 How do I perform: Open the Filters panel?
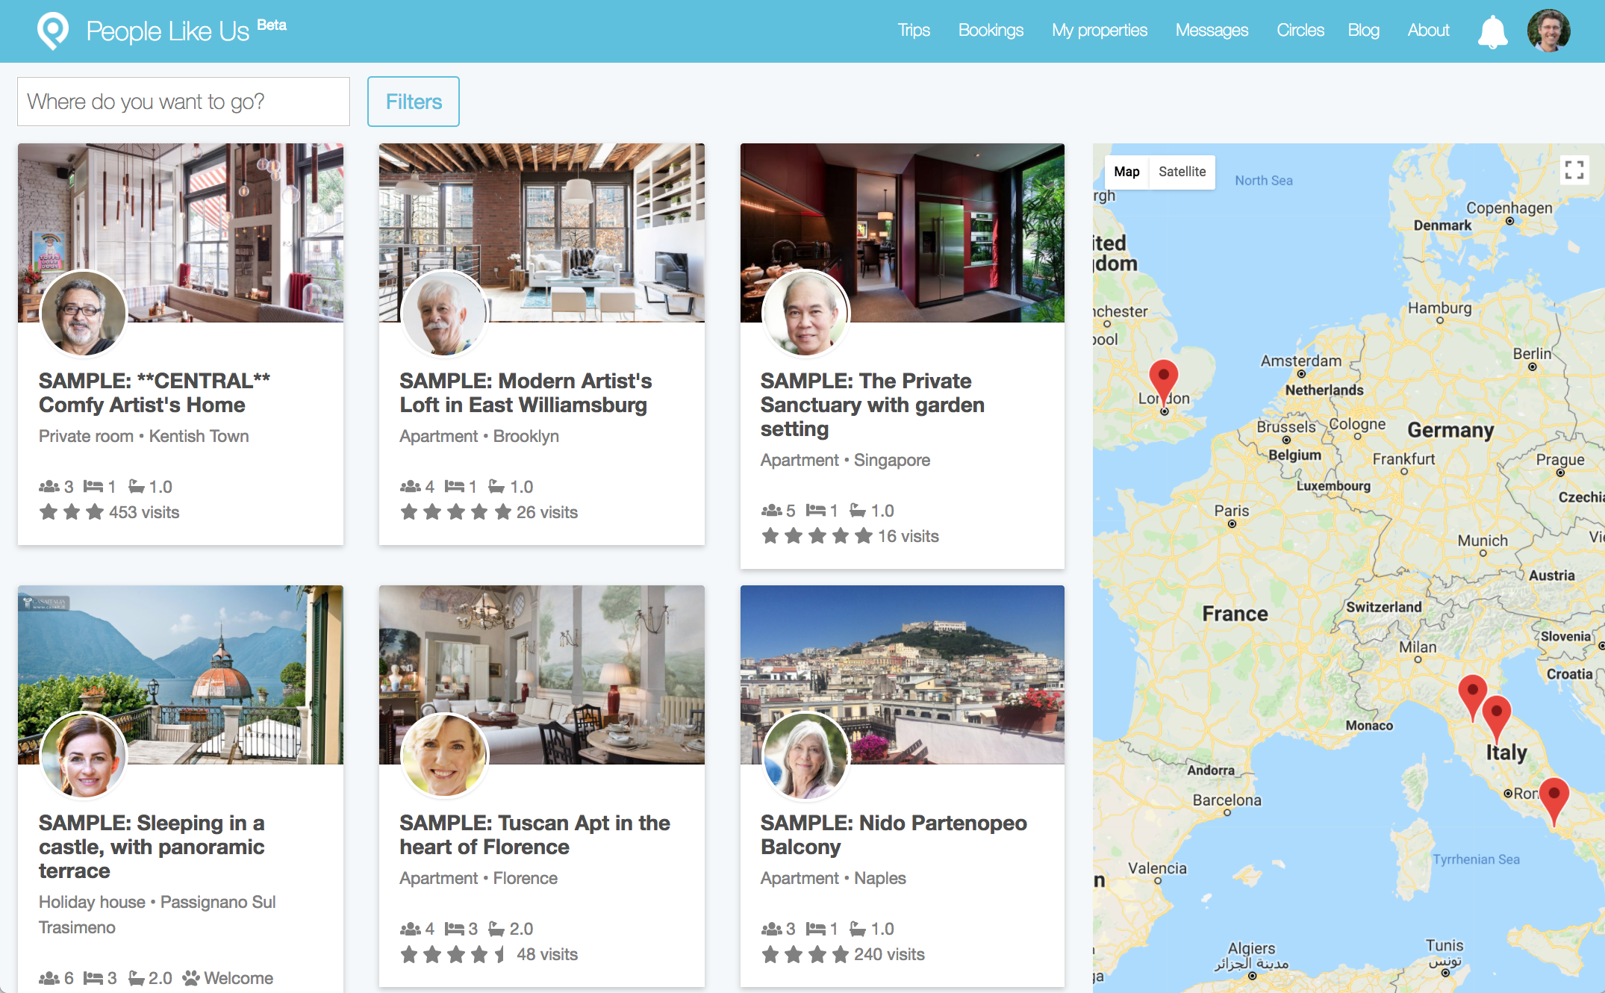coord(414,102)
